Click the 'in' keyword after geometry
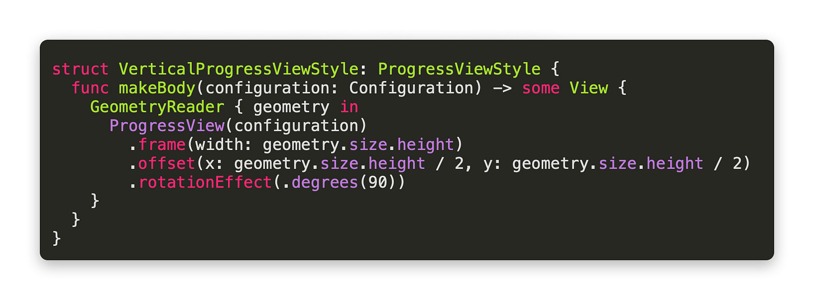 click(349, 107)
